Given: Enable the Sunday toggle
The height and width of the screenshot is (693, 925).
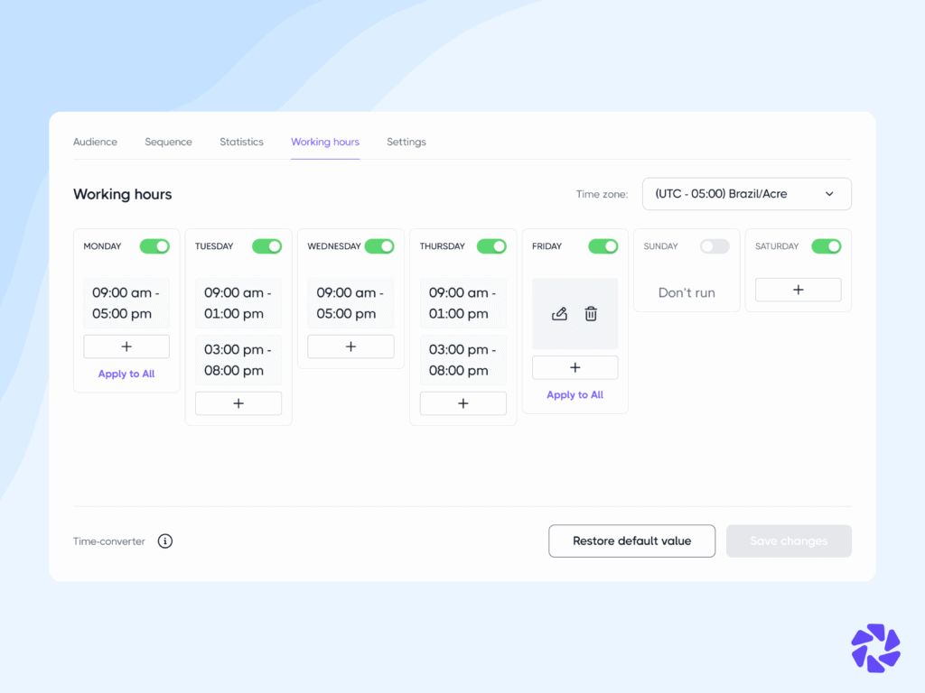Looking at the screenshot, I should (x=715, y=245).
